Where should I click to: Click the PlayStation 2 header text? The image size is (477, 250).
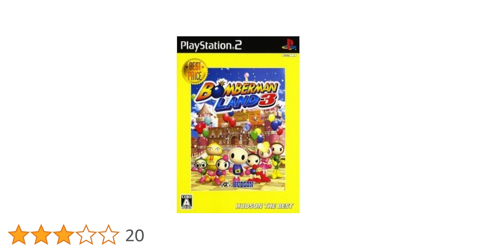[x=211, y=46]
